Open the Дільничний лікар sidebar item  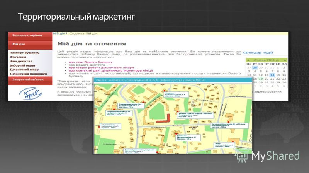point(24,70)
